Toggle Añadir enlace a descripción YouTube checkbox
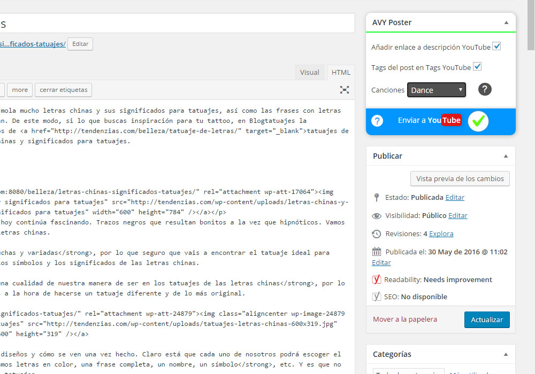The height and width of the screenshot is (374, 535). click(x=497, y=46)
